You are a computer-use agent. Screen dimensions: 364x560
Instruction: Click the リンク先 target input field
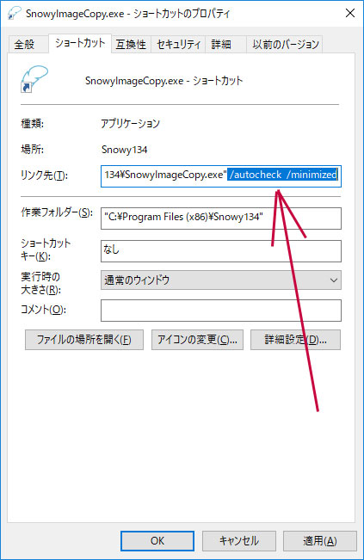click(221, 176)
